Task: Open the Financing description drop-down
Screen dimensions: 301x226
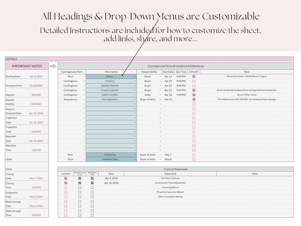Action: pyautogui.click(x=135, y=81)
